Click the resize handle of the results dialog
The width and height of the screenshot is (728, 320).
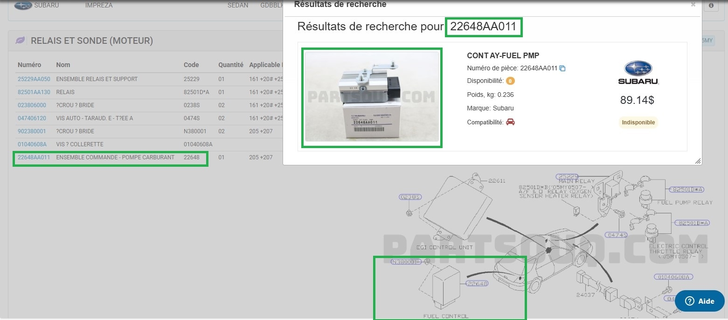[x=698, y=161]
